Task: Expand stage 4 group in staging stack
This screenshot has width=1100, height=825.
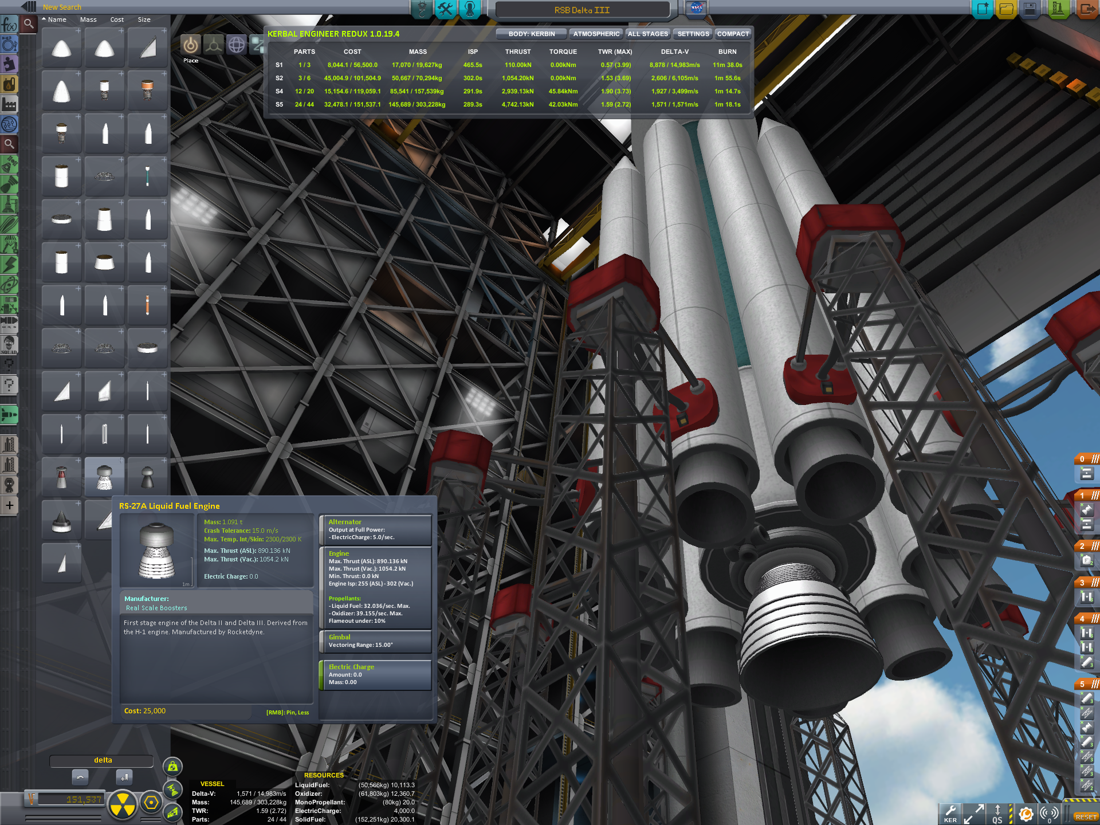Action: [1086, 619]
